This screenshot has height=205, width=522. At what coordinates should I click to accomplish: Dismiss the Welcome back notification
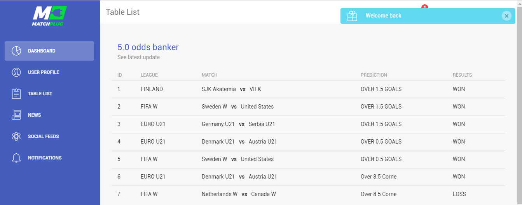click(x=506, y=16)
